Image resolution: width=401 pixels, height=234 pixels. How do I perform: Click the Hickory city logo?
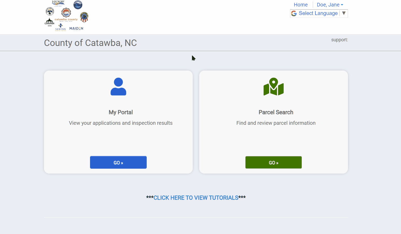point(58,3)
